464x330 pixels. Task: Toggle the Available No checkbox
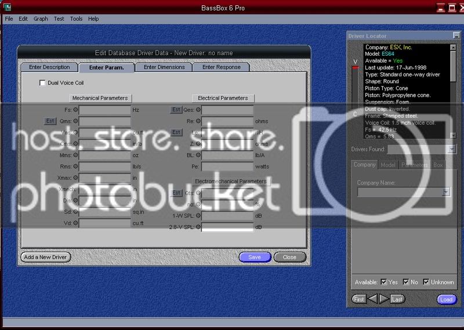coord(406,282)
